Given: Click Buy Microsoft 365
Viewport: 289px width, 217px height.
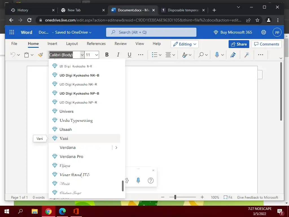Looking at the screenshot, I should pyautogui.click(x=233, y=32).
